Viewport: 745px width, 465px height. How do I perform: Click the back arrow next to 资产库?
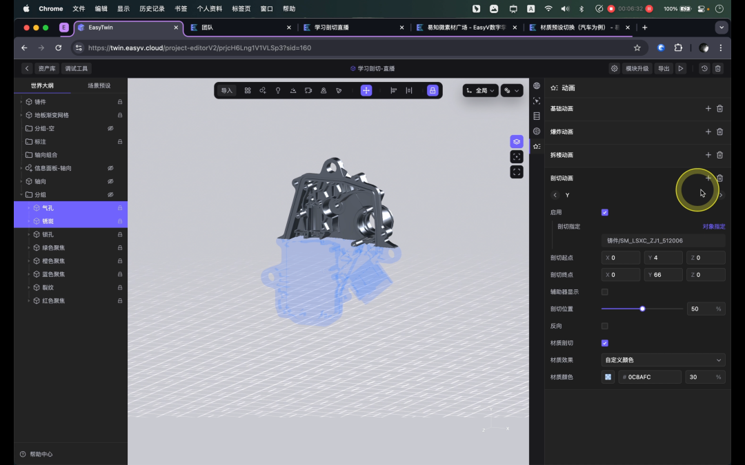27,68
